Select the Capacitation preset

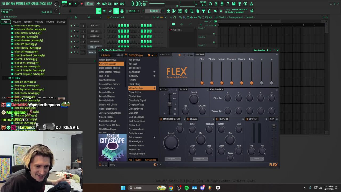135,92
